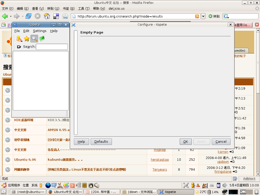Open the Help menu in Kopete
This screenshot has width=260, height=195.
(x=54, y=31)
